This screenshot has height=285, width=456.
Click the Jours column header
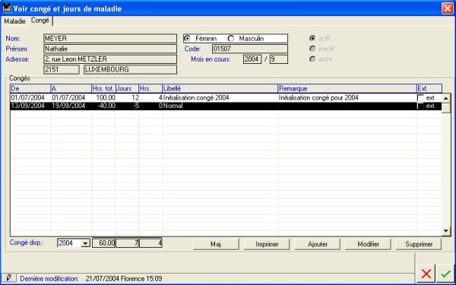(x=127, y=88)
